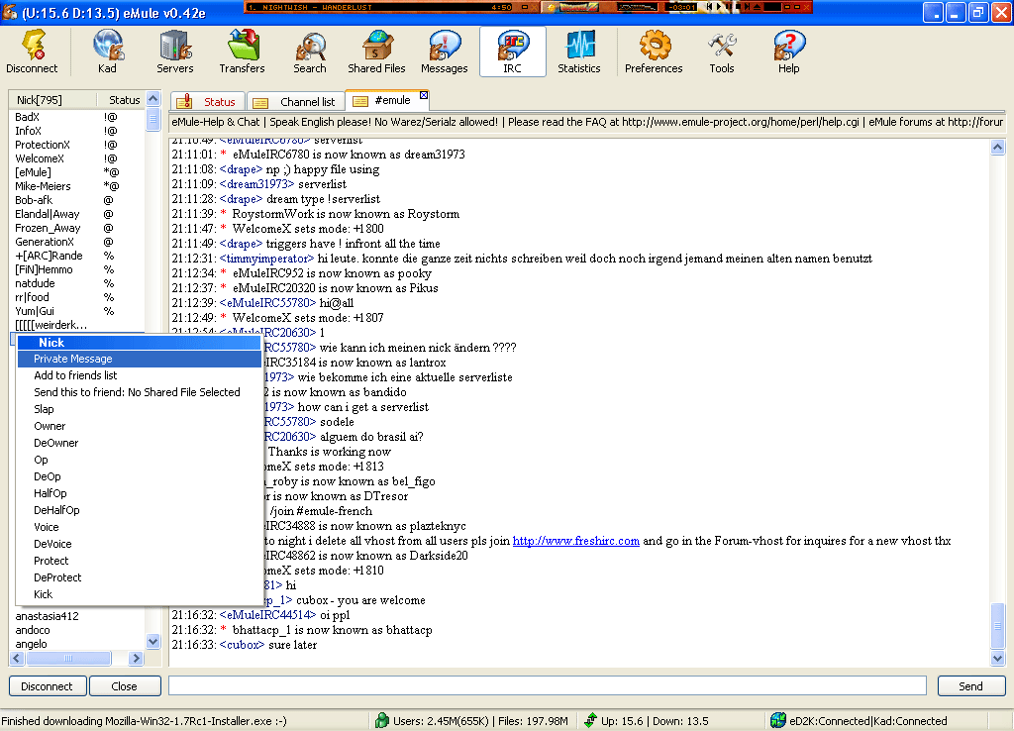Select Owner in the context menu
Image resolution: width=1014 pixels, height=731 pixels.
coord(139,426)
